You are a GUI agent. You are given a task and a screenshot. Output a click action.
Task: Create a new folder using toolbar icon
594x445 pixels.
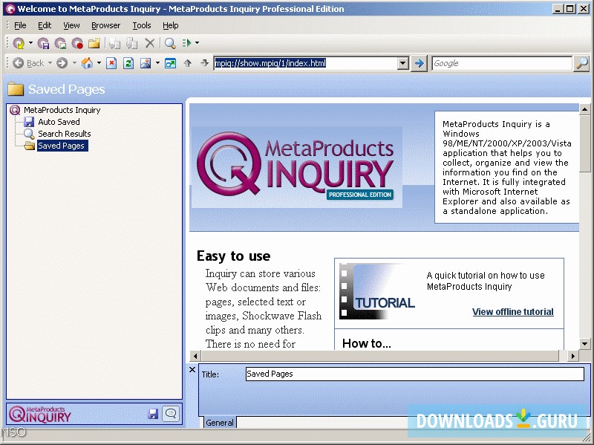[94, 43]
